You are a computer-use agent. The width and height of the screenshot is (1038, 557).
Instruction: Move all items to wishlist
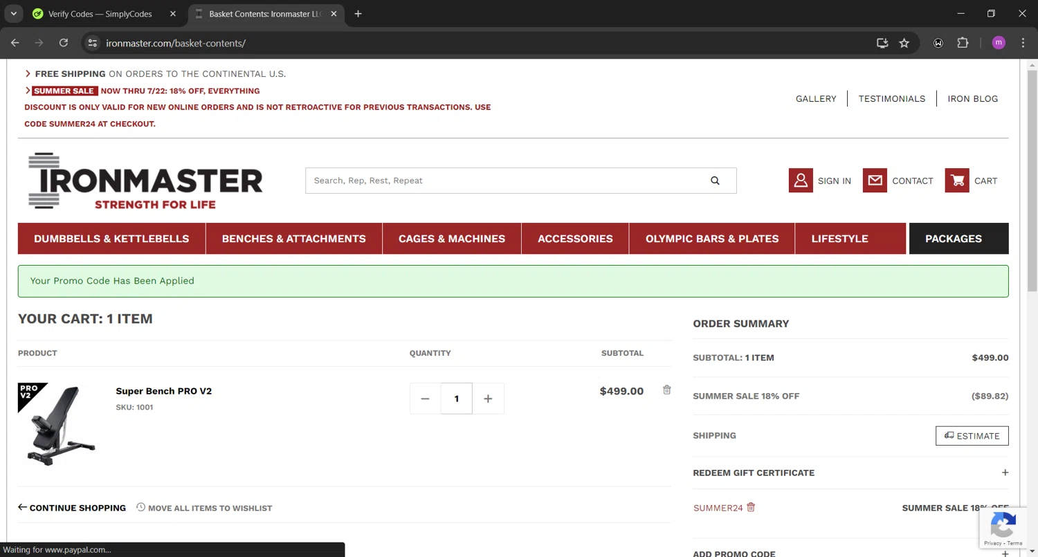click(204, 508)
